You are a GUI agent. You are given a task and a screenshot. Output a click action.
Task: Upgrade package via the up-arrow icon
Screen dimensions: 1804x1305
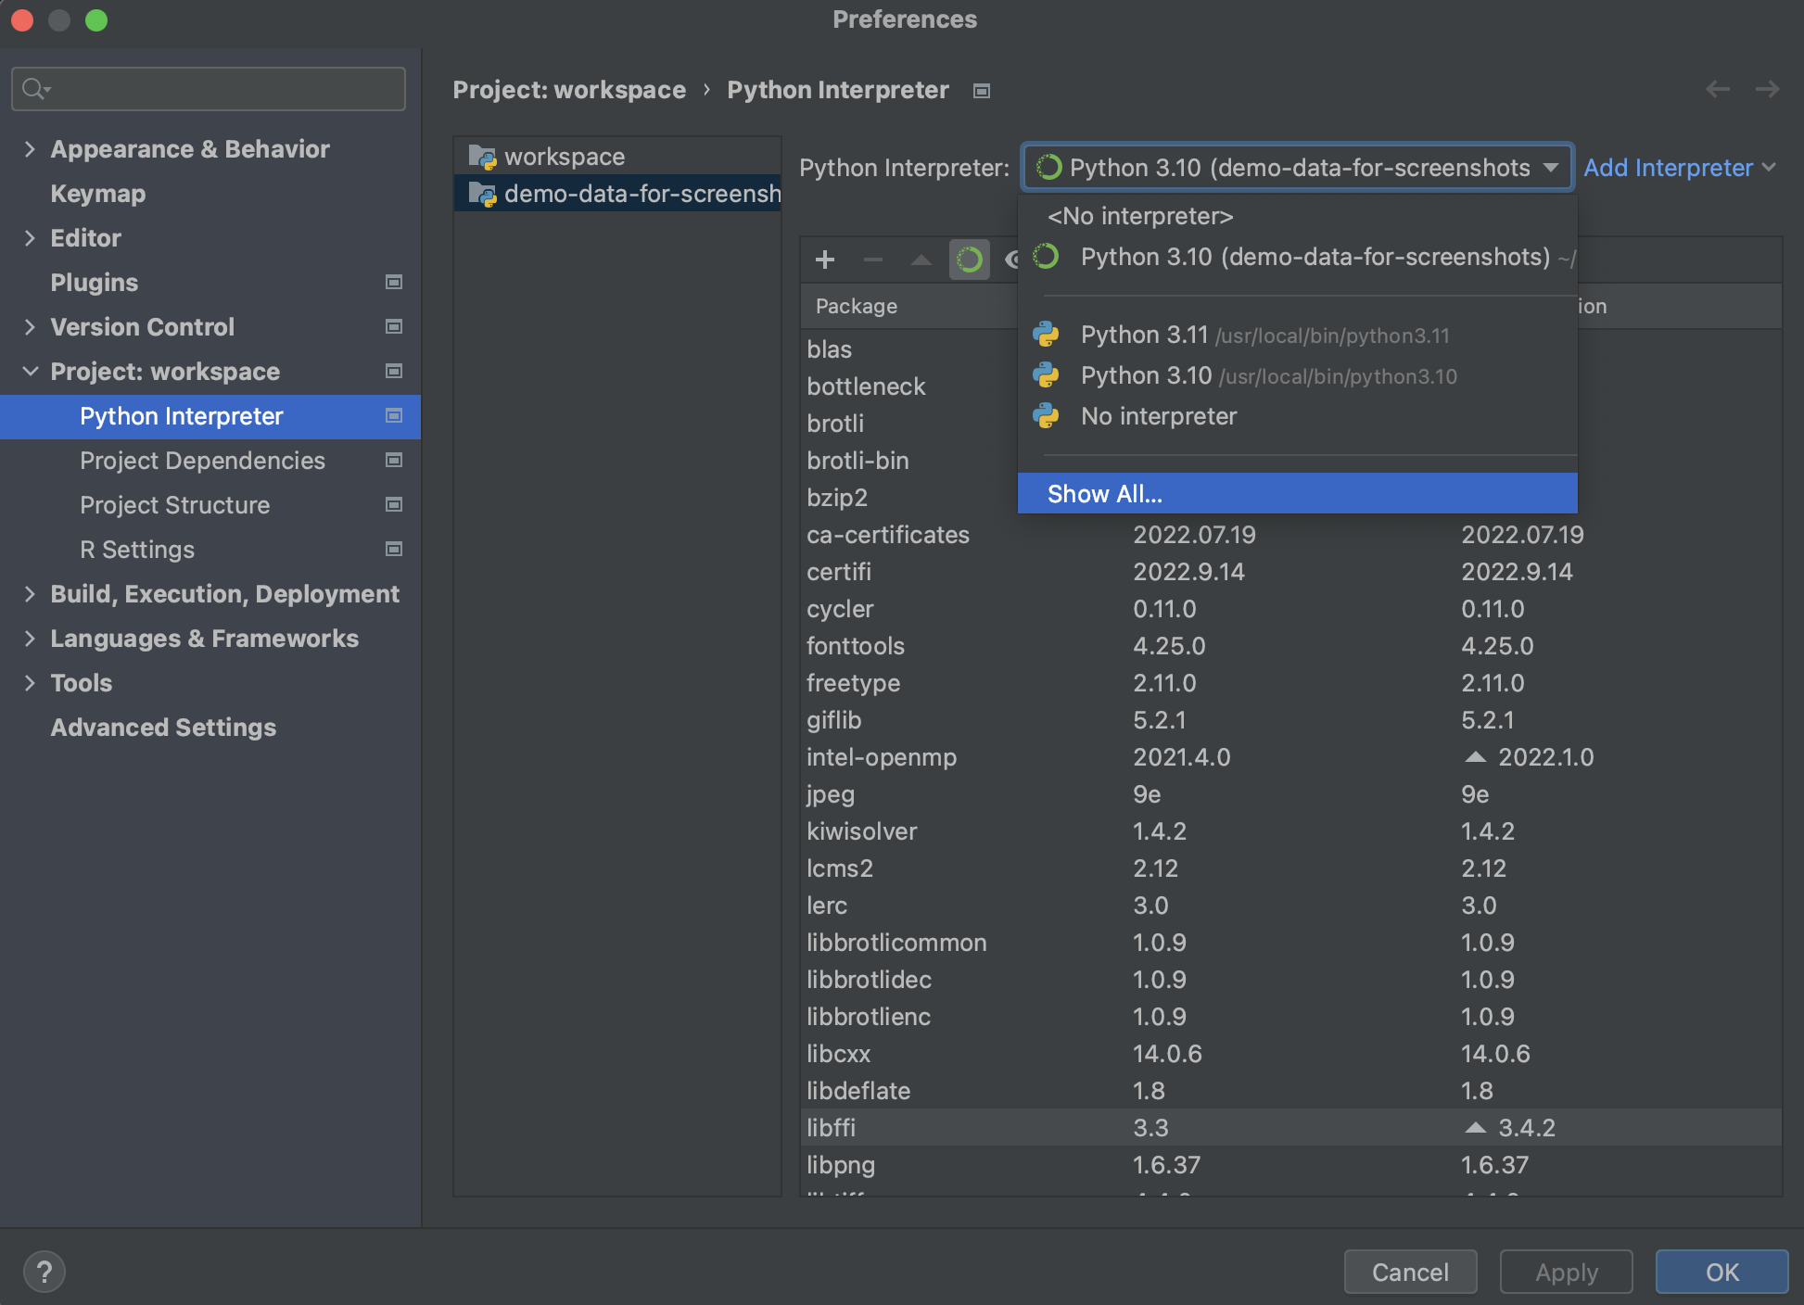[x=921, y=260]
